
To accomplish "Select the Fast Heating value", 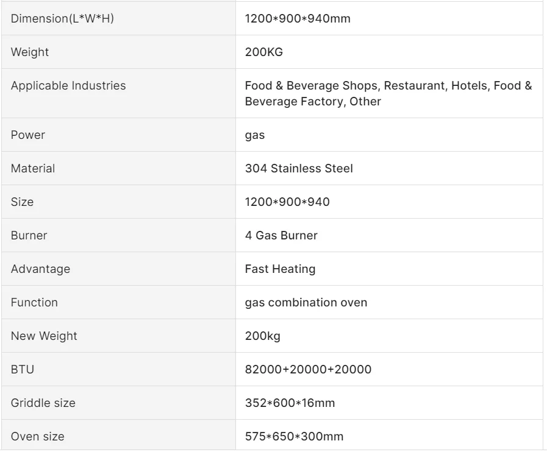I will pyautogui.click(x=280, y=269).
